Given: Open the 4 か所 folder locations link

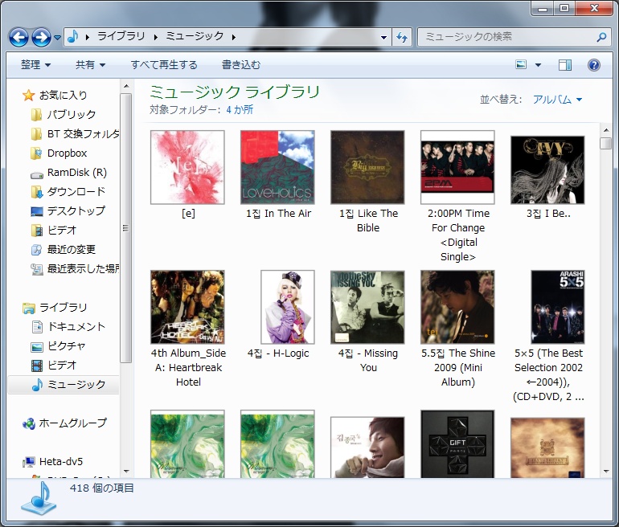Looking at the screenshot, I should tap(240, 109).
